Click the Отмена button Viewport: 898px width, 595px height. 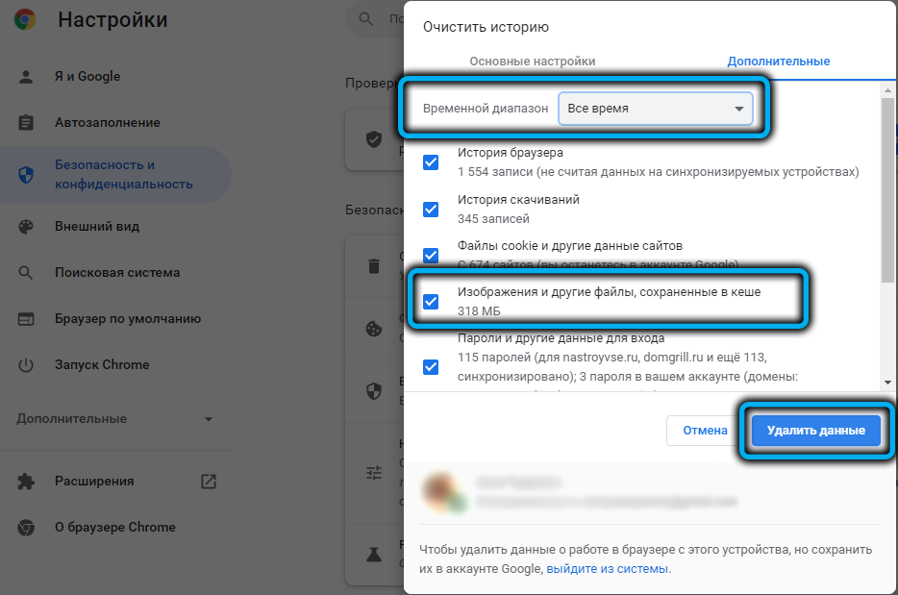click(x=705, y=431)
